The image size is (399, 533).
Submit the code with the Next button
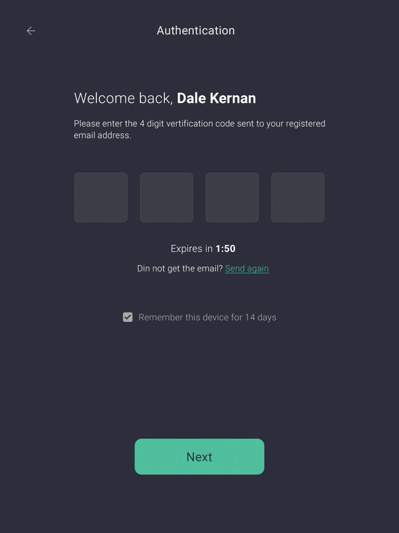tap(199, 457)
